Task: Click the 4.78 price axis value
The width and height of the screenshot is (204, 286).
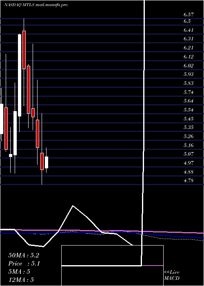Action: click(188, 181)
